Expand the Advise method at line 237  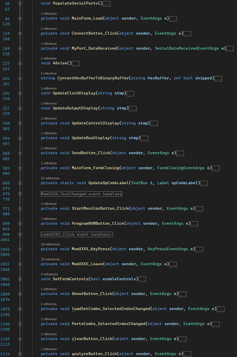pyautogui.click(x=20, y=63)
